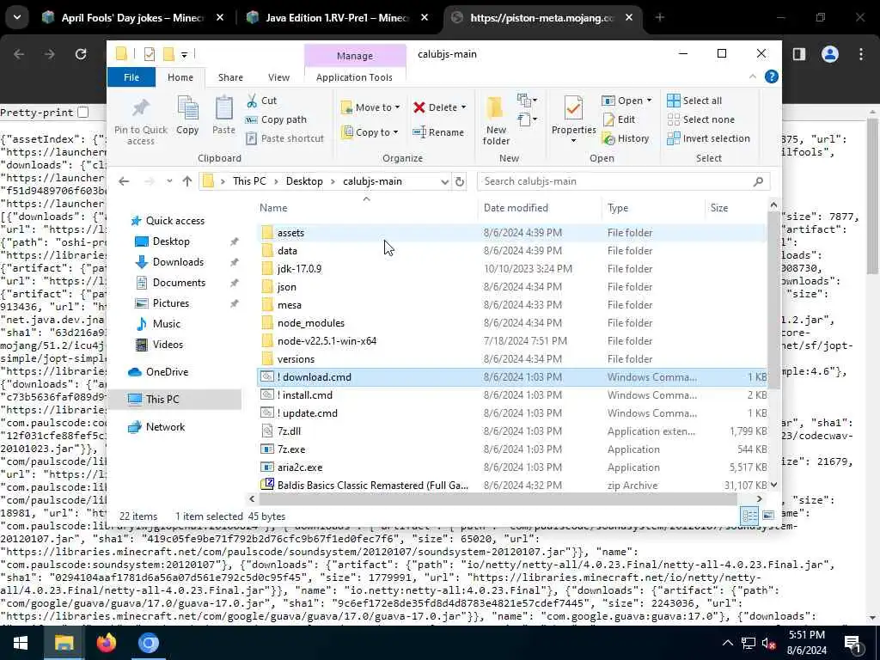Switch to April Fools' Day jokes tab

click(x=131, y=18)
